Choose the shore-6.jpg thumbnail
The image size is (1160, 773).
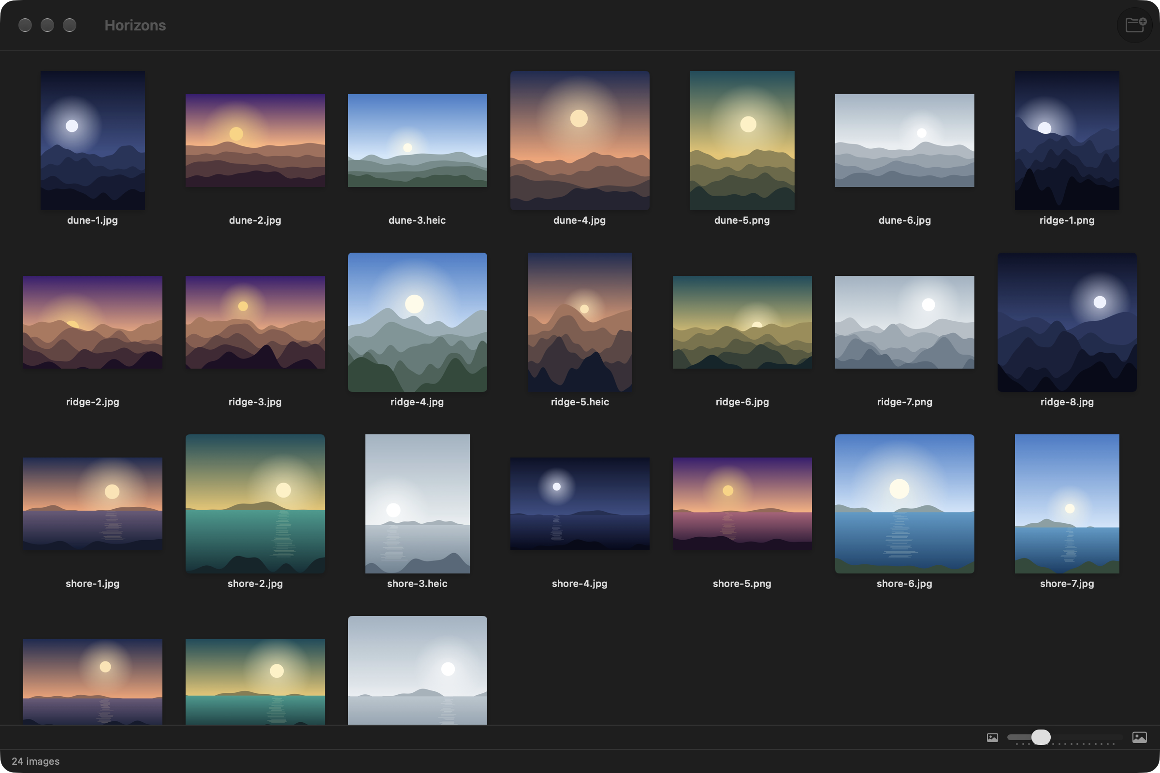click(904, 504)
